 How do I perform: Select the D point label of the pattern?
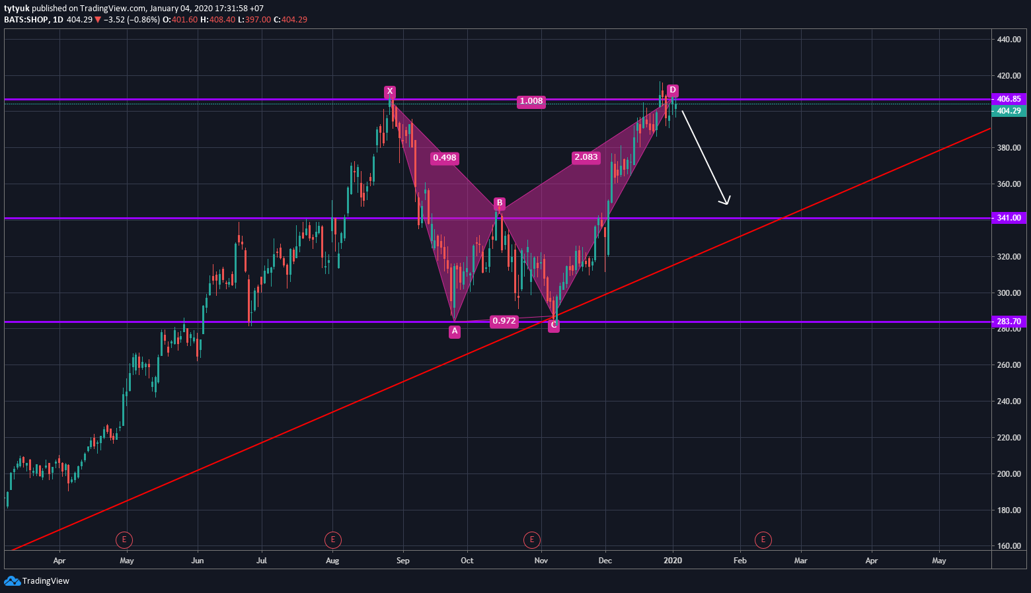[x=672, y=90]
